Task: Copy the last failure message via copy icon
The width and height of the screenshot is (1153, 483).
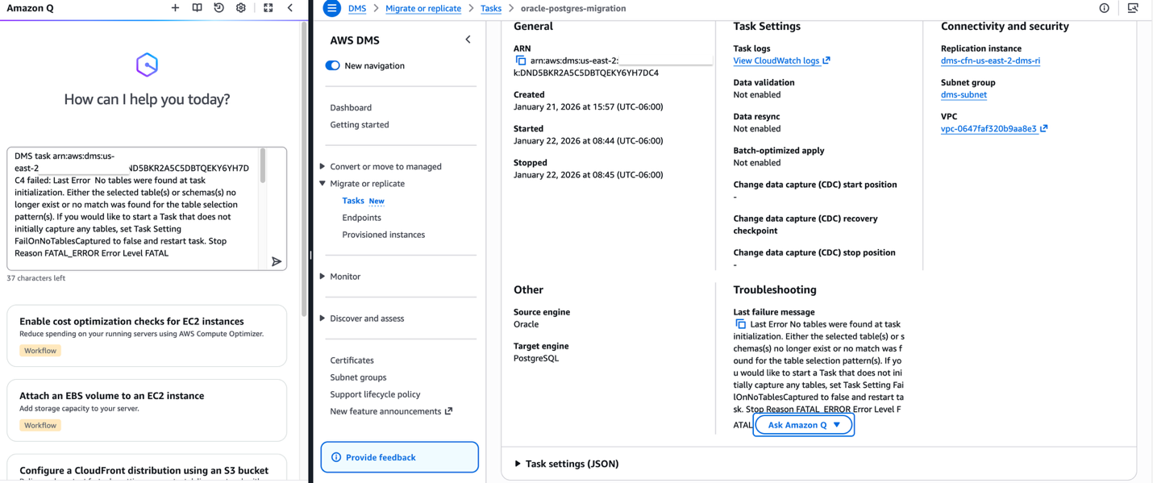Action: click(x=739, y=323)
